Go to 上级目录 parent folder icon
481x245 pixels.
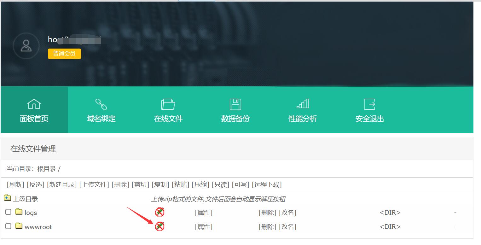[8, 198]
